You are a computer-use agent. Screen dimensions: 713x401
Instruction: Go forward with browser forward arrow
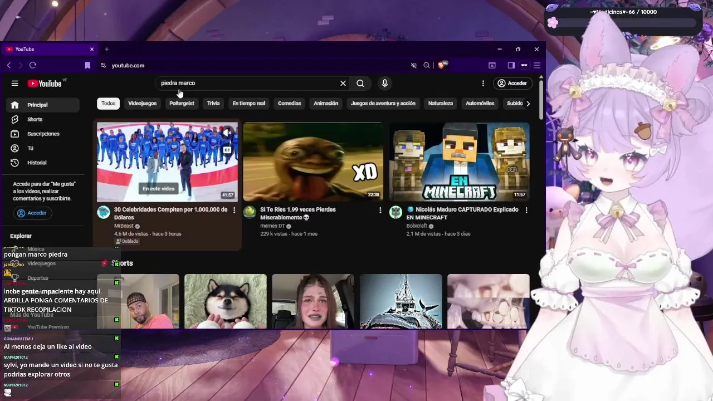point(21,65)
